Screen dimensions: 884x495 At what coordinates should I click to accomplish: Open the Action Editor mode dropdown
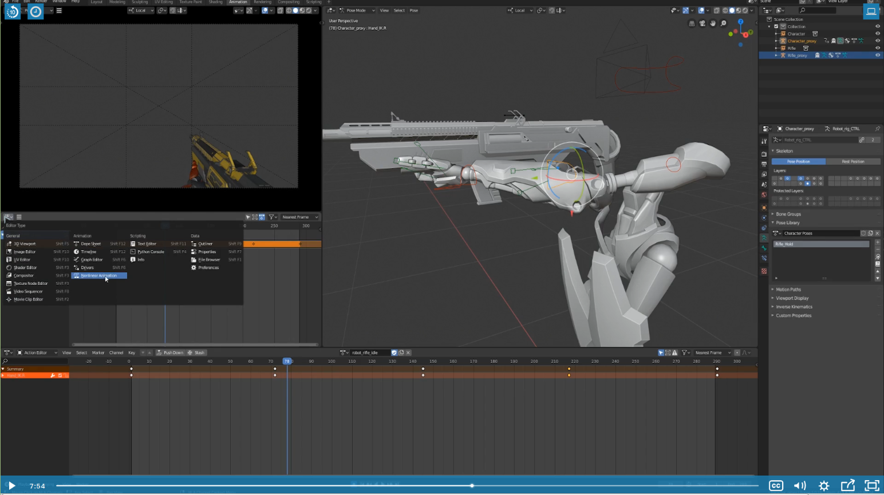(38, 353)
